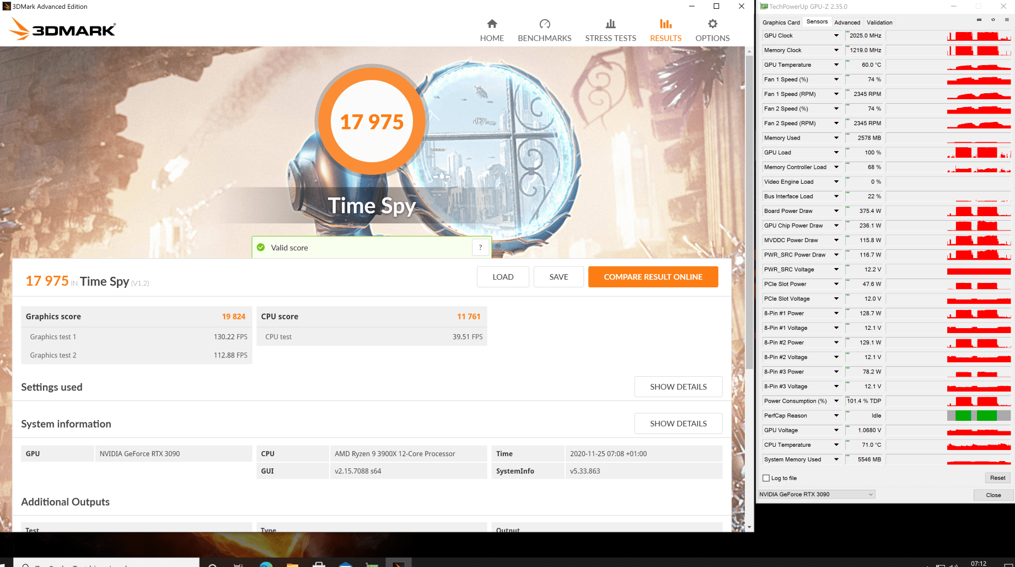Click the 3DMark scrollbar down arrow

tap(749, 528)
